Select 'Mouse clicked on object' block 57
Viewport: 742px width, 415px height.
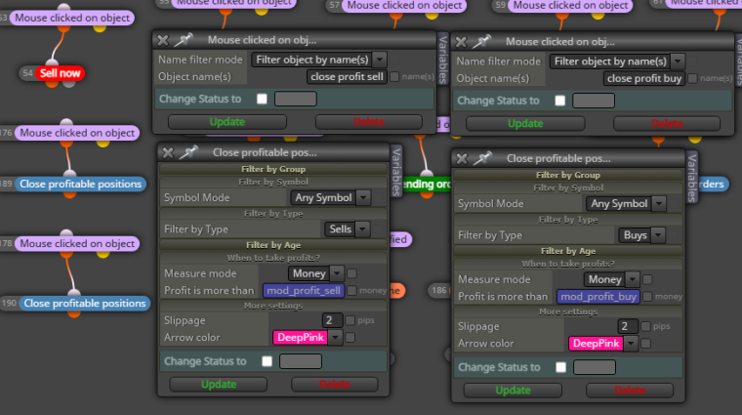click(x=404, y=6)
